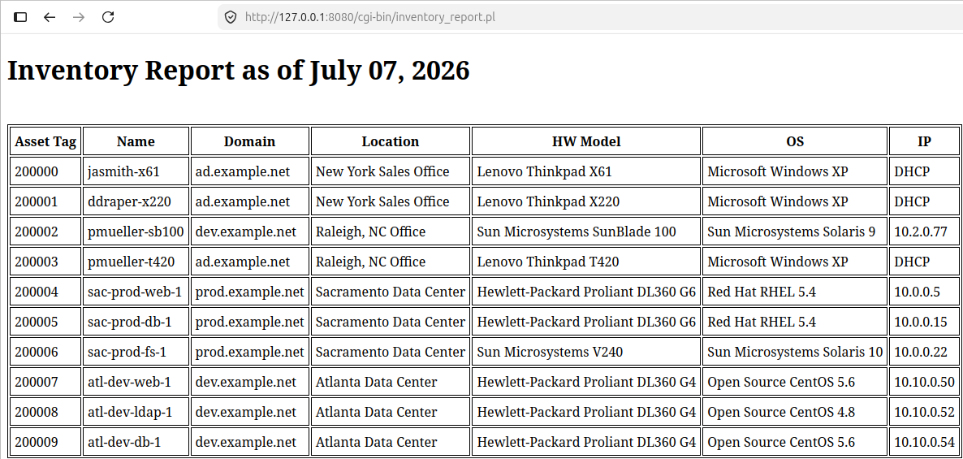Click the Location column header
Image resolution: width=963 pixels, height=459 pixels.
391,141
